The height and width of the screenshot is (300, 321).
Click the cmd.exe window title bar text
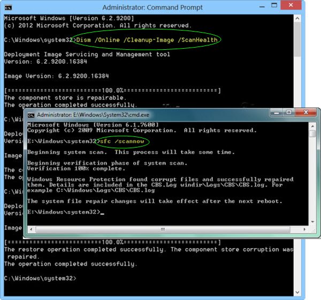tap(93, 115)
